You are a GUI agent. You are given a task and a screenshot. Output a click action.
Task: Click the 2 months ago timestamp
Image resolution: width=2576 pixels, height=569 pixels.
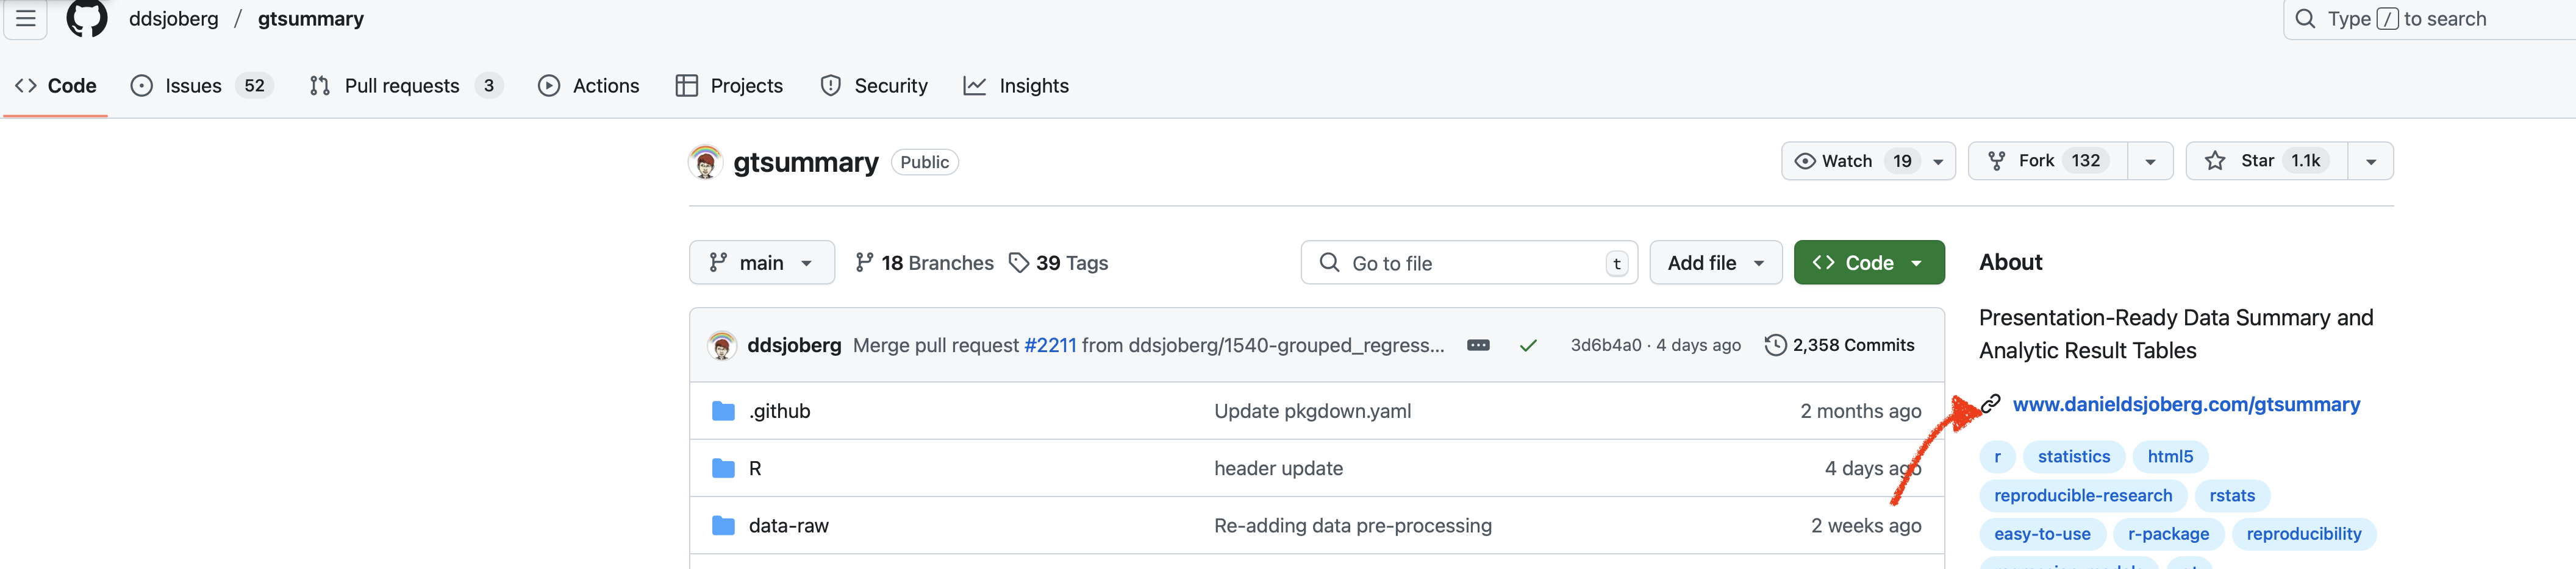pos(1860,411)
